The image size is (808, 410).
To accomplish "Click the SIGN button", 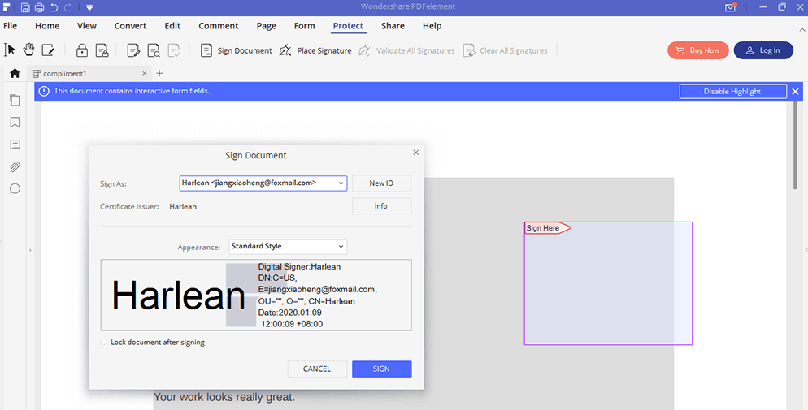I will [381, 369].
